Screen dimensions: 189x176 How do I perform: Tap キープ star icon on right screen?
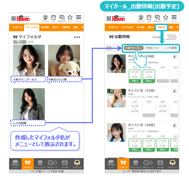coord(166,18)
